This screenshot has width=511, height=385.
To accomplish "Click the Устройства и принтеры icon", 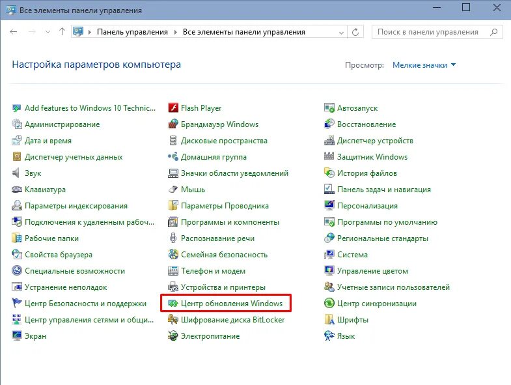I will [173, 287].
